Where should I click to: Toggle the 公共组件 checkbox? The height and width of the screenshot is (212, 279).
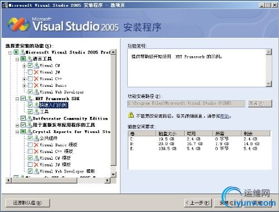click(30, 138)
